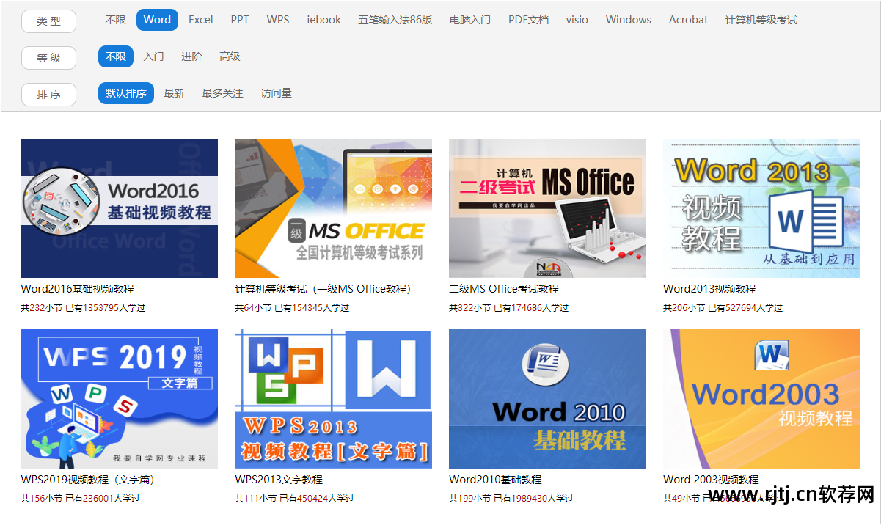Image resolution: width=881 pixels, height=528 pixels.
Task: Sort courses by 最新
Action: [x=175, y=93]
